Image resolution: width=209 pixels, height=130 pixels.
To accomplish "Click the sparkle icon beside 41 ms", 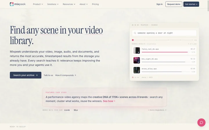I will pos(133,77).
